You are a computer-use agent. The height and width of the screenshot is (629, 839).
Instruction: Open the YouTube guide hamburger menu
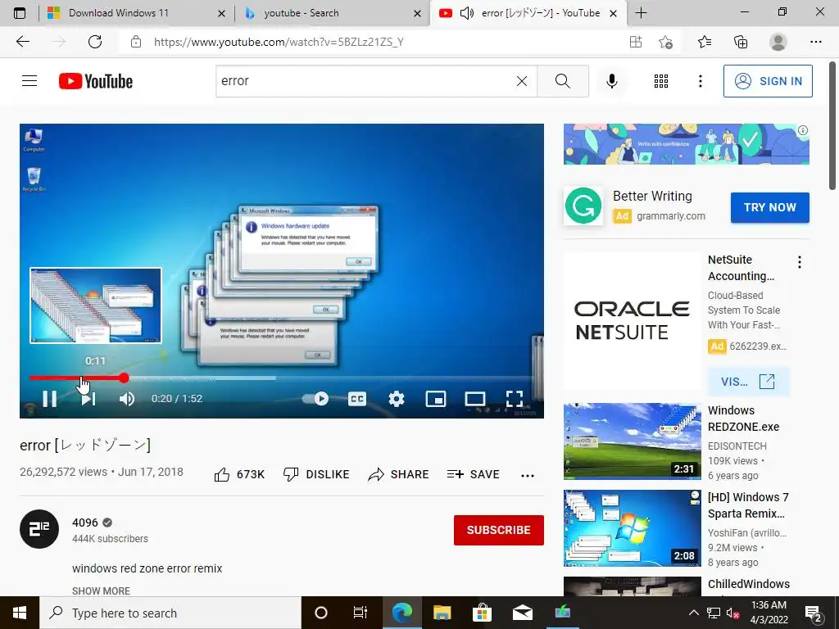29,81
